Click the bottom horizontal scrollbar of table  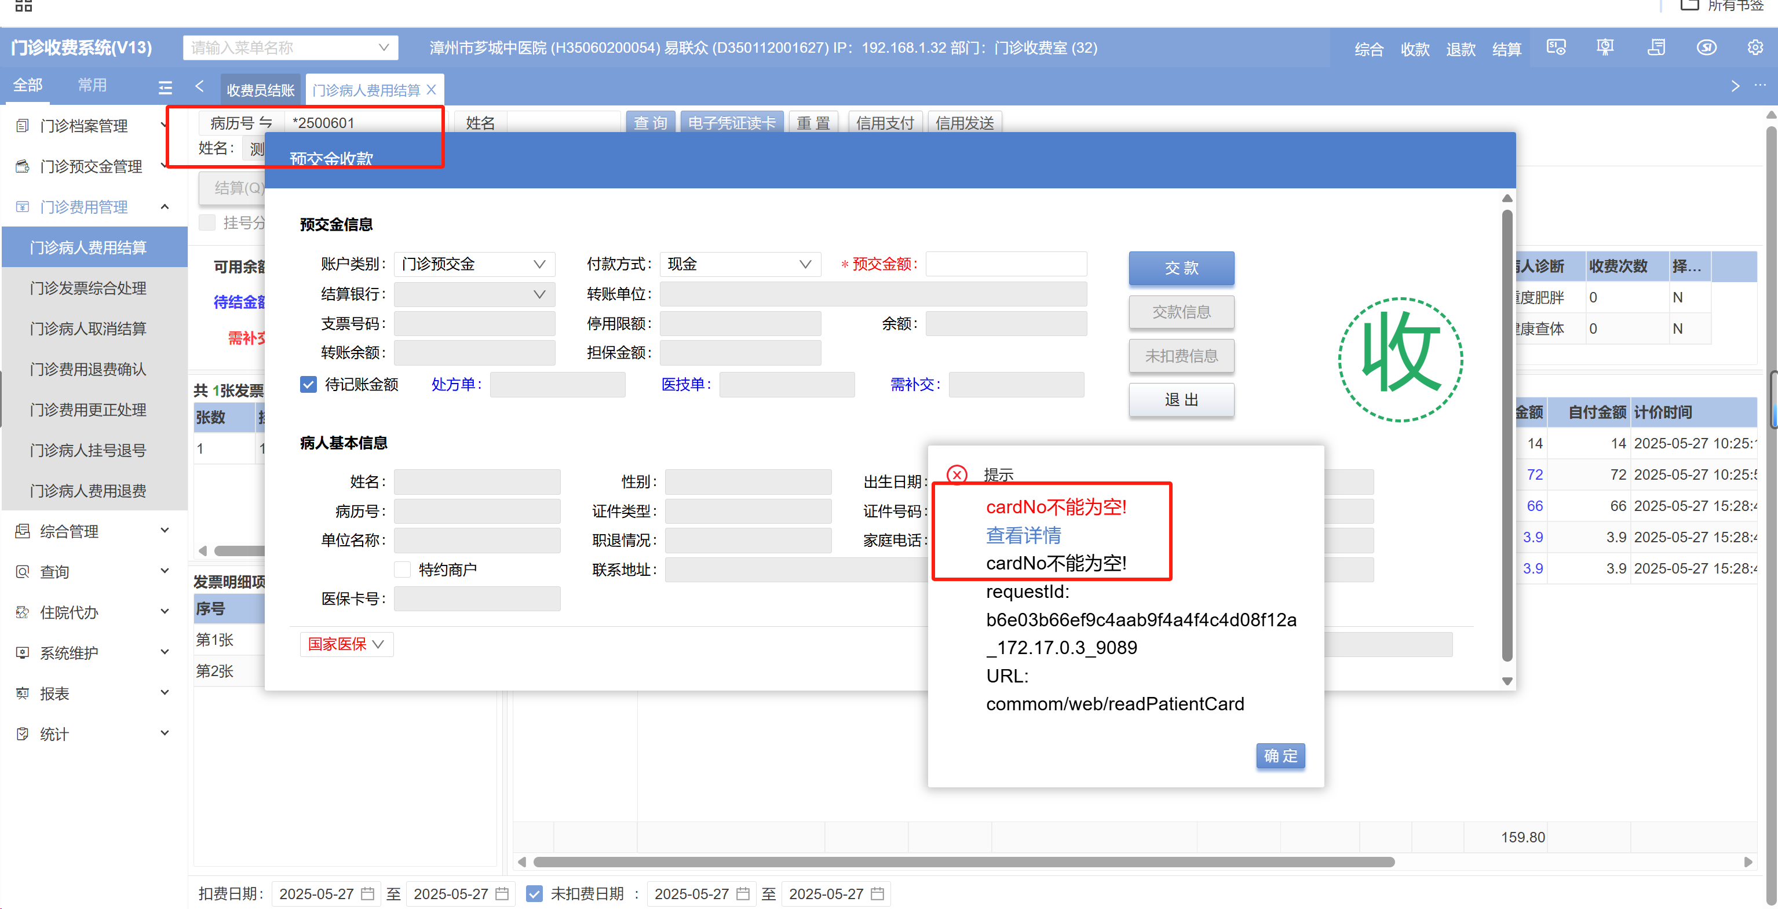pyautogui.click(x=963, y=862)
